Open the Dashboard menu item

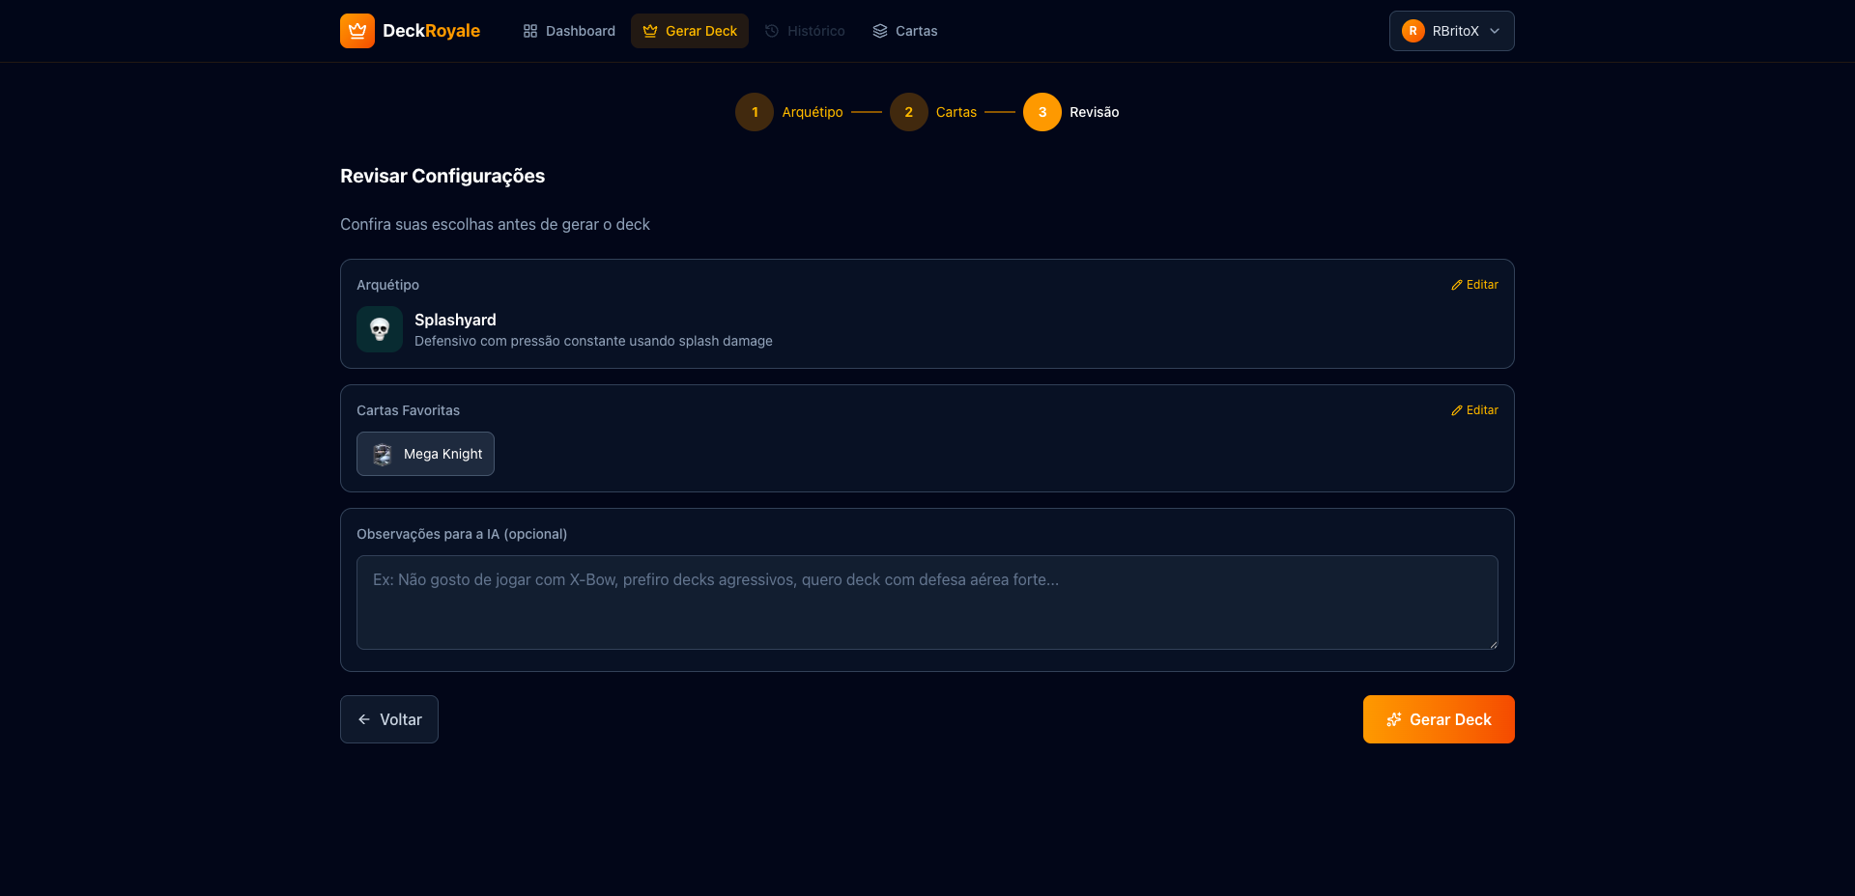(x=569, y=31)
